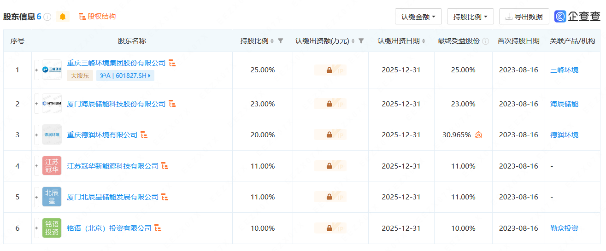Click the 德润环境 company logo thumbnail
The width and height of the screenshot is (606, 251).
point(52,135)
